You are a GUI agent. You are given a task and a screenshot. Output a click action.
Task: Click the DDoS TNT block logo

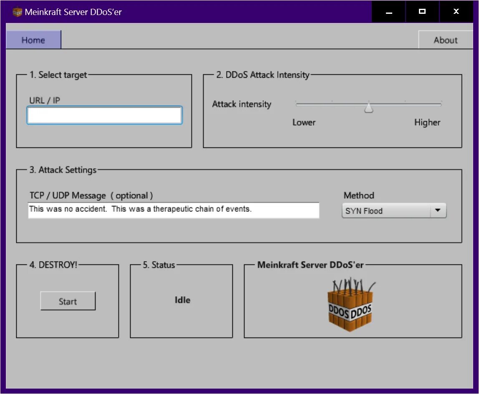click(351, 304)
